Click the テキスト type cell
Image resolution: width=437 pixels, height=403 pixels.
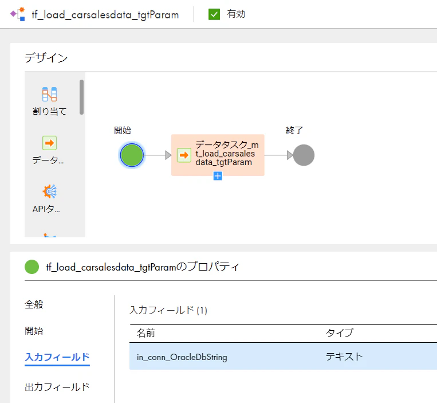coord(344,357)
